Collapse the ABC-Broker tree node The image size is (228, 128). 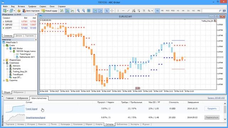(x=7, y=48)
